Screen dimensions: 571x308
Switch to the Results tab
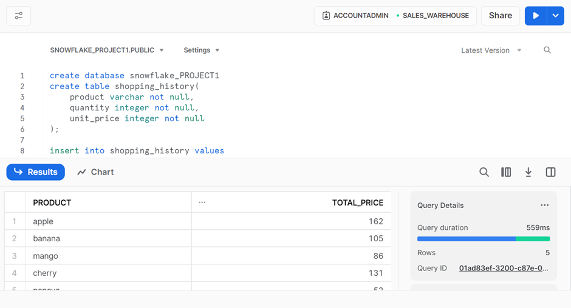(x=36, y=172)
